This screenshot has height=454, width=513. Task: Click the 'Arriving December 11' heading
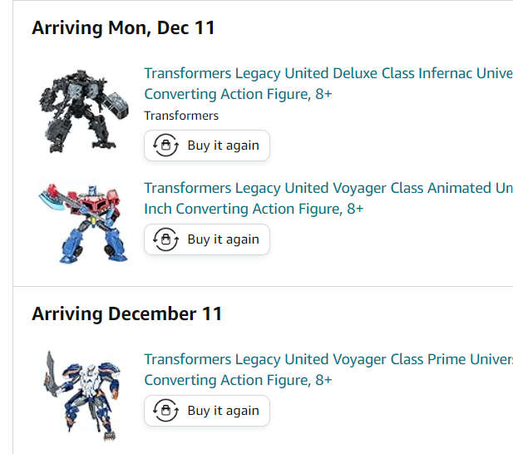click(127, 313)
